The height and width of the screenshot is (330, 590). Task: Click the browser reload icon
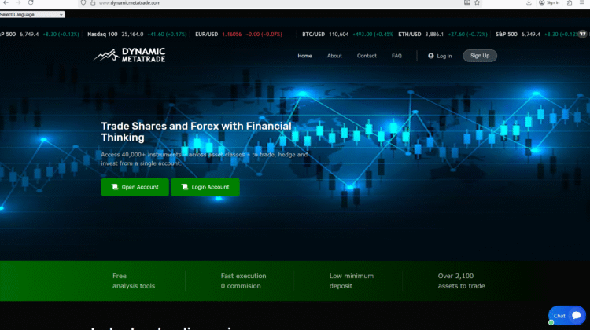click(31, 3)
